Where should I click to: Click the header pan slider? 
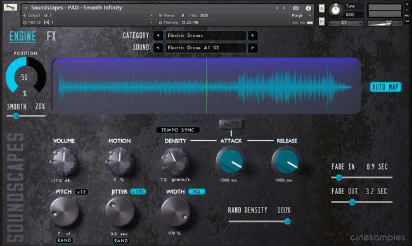[346, 23]
